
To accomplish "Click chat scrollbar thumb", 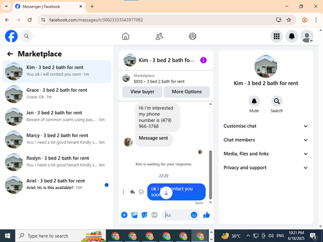I will [211, 175].
